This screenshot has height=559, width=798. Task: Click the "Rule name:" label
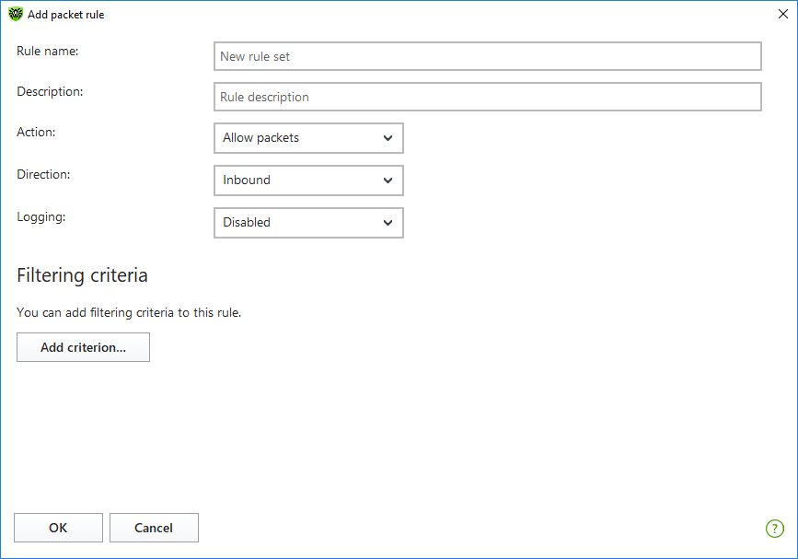click(47, 51)
